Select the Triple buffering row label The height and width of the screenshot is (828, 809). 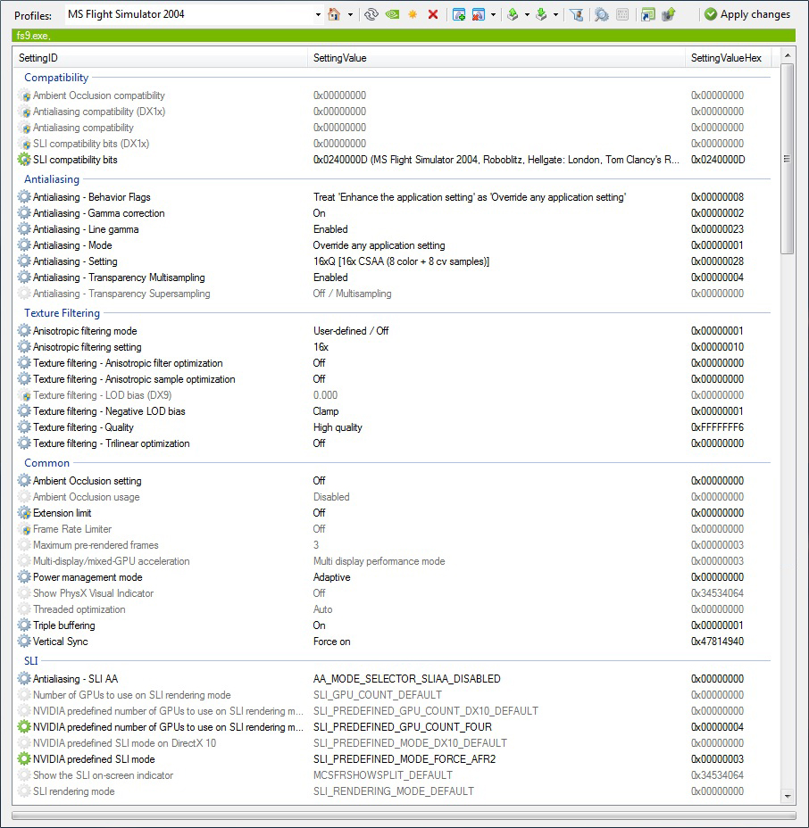pyautogui.click(x=64, y=625)
